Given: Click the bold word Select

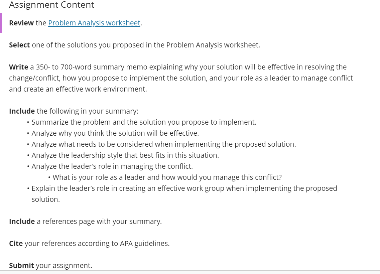Looking at the screenshot, I should coord(19,45).
